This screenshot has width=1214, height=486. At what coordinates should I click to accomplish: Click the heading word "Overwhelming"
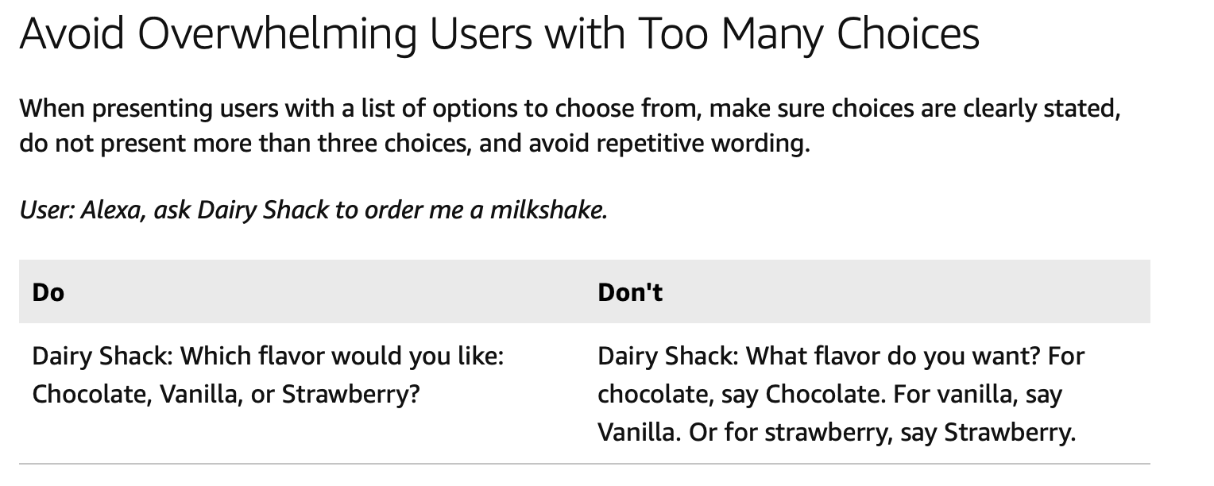coord(276,33)
